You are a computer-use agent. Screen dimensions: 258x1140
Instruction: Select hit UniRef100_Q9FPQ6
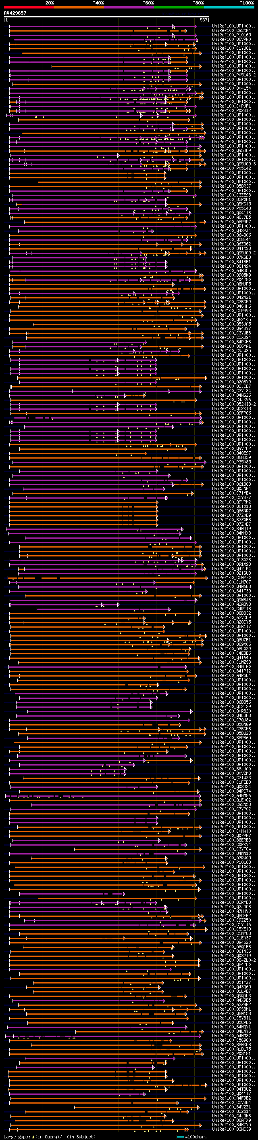pyautogui.click(x=231, y=413)
